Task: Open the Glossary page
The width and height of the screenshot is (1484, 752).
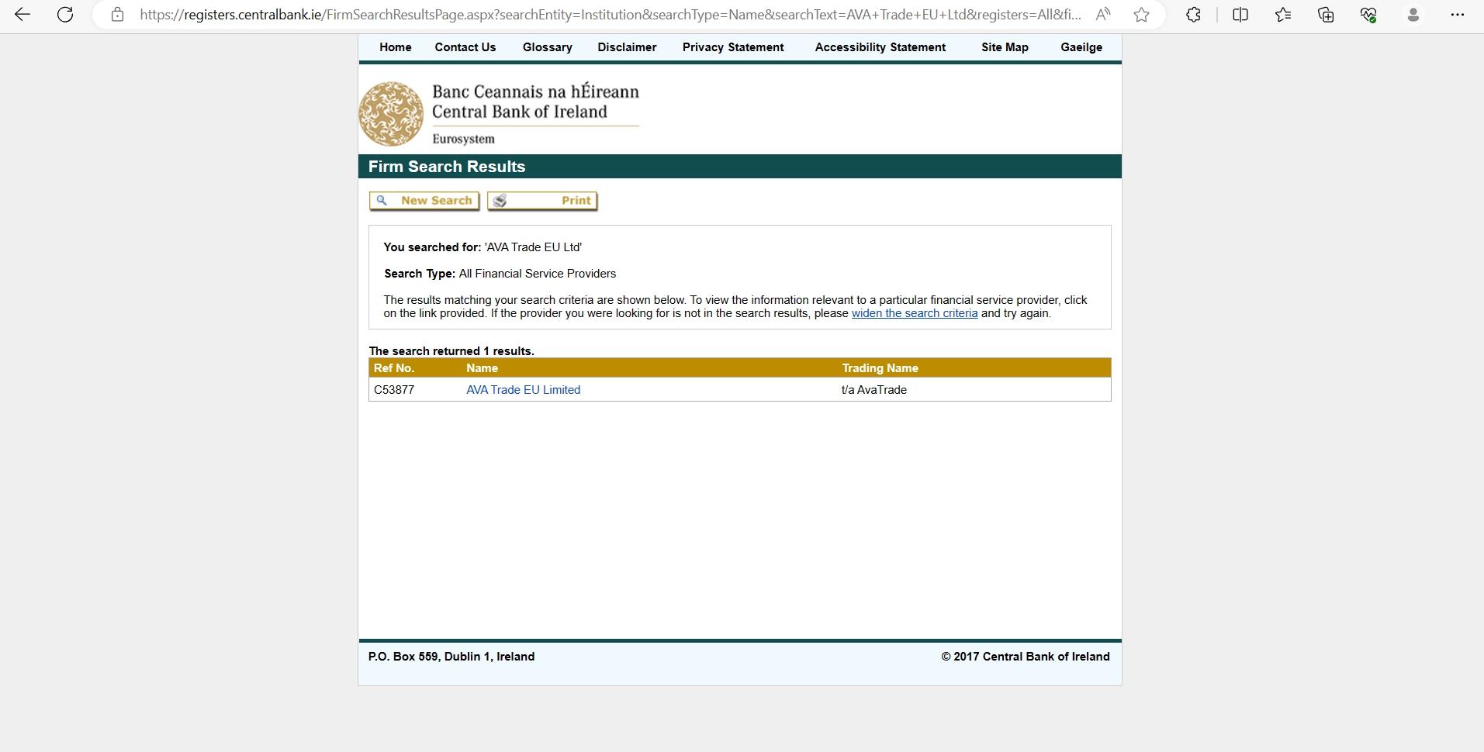Action: click(x=548, y=47)
